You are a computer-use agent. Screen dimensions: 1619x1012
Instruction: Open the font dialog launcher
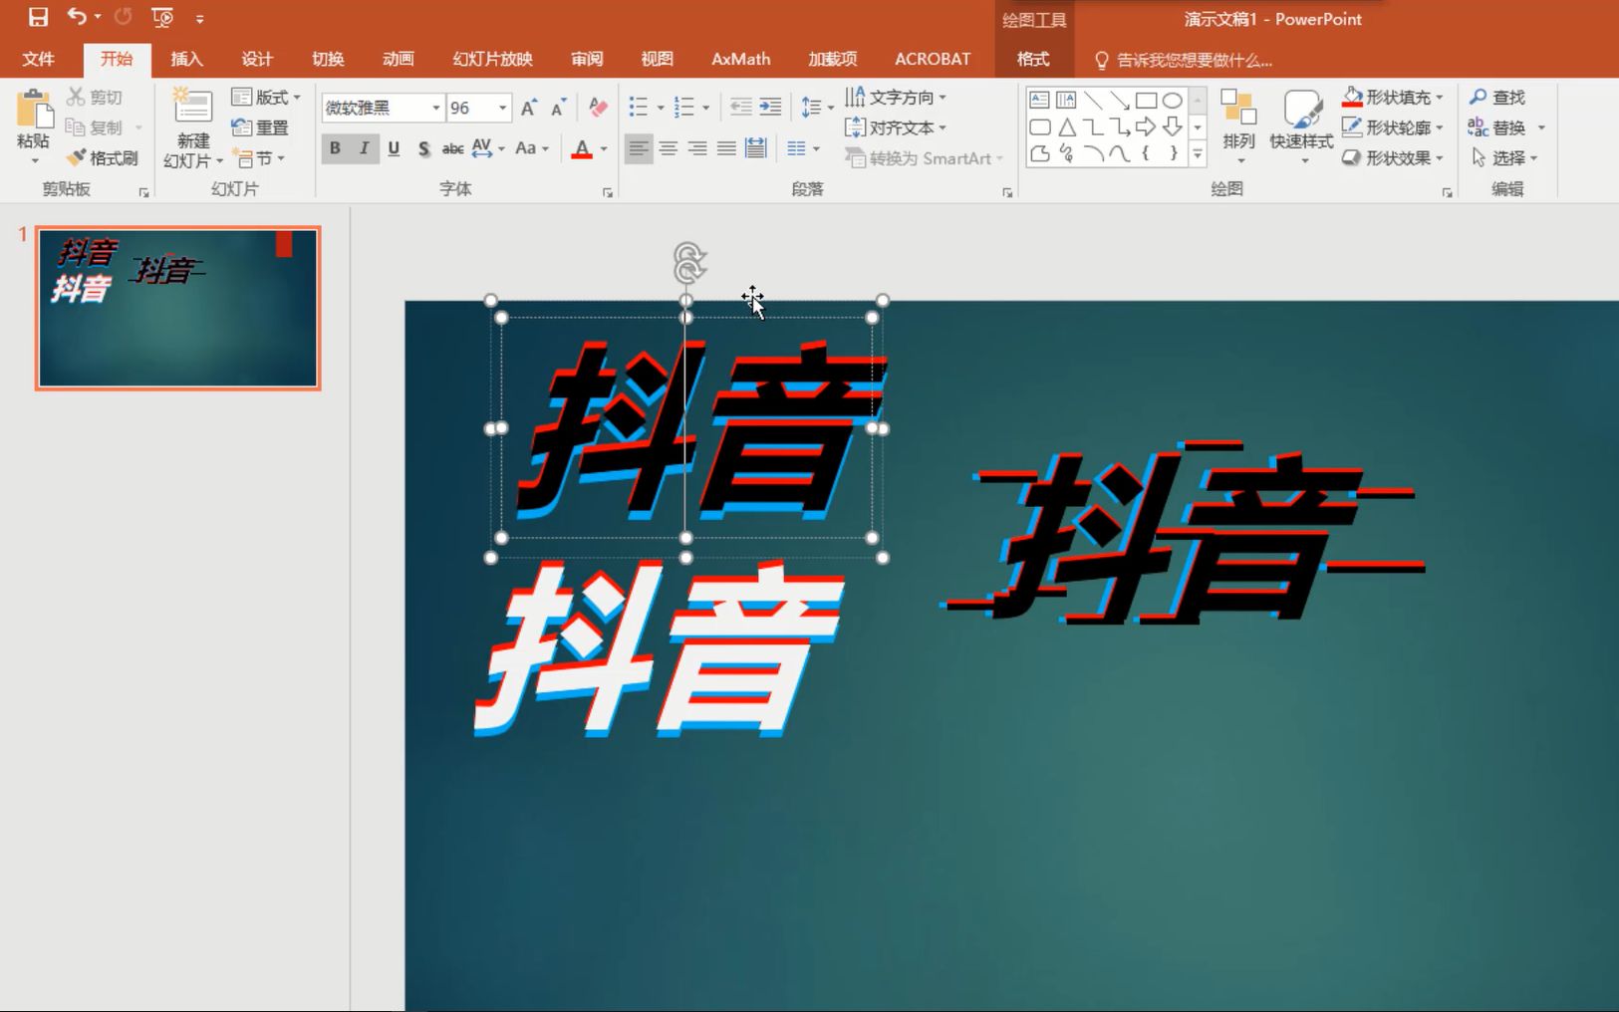(x=608, y=192)
